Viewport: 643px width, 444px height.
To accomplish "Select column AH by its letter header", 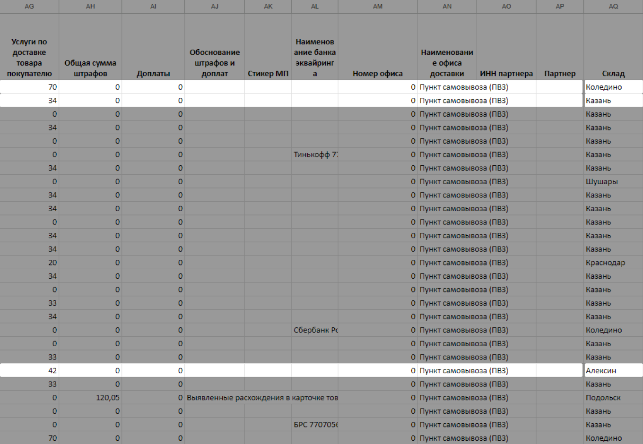I will tap(90, 6).
